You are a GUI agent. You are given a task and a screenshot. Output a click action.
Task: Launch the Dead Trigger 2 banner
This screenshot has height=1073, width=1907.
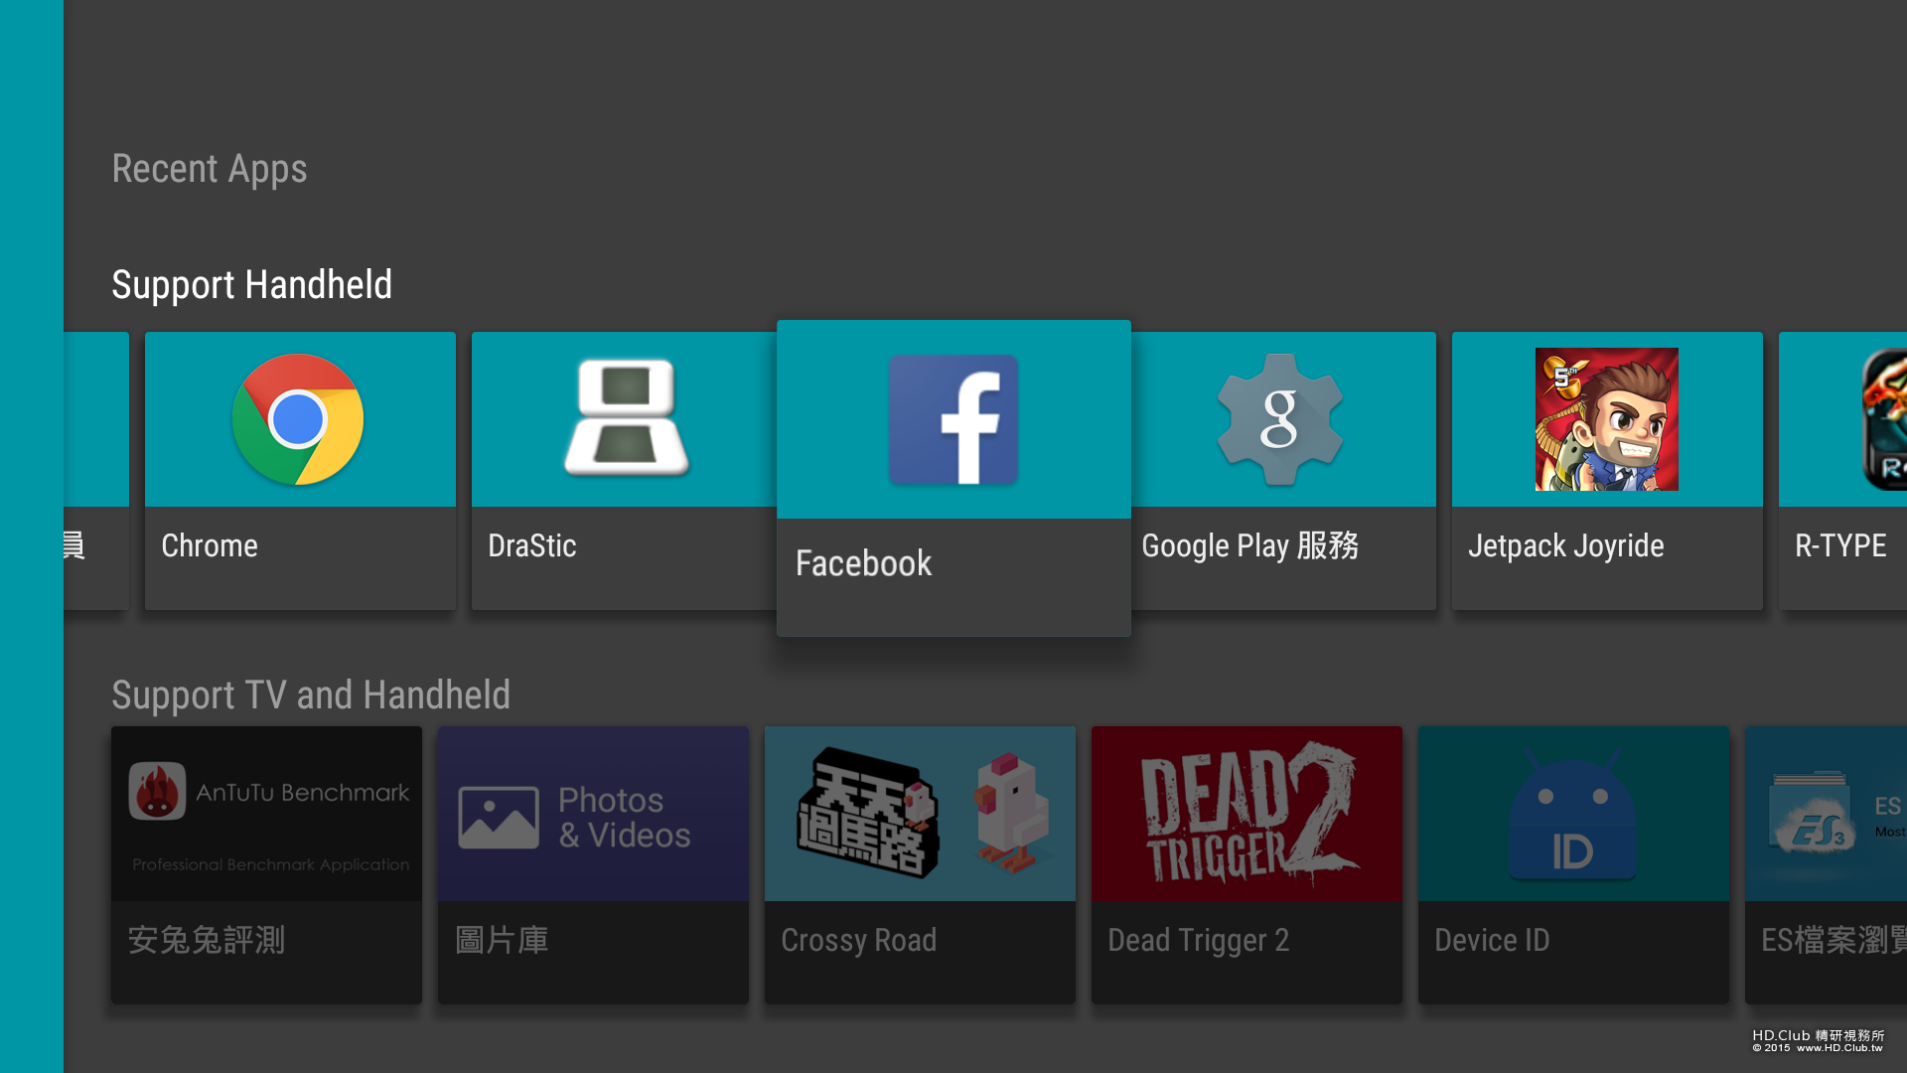[1247, 814]
